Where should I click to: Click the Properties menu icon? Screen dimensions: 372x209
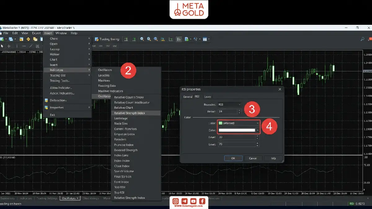(46, 107)
